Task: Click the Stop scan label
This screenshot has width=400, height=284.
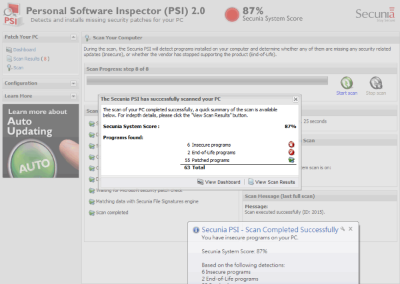Action: [x=376, y=93]
